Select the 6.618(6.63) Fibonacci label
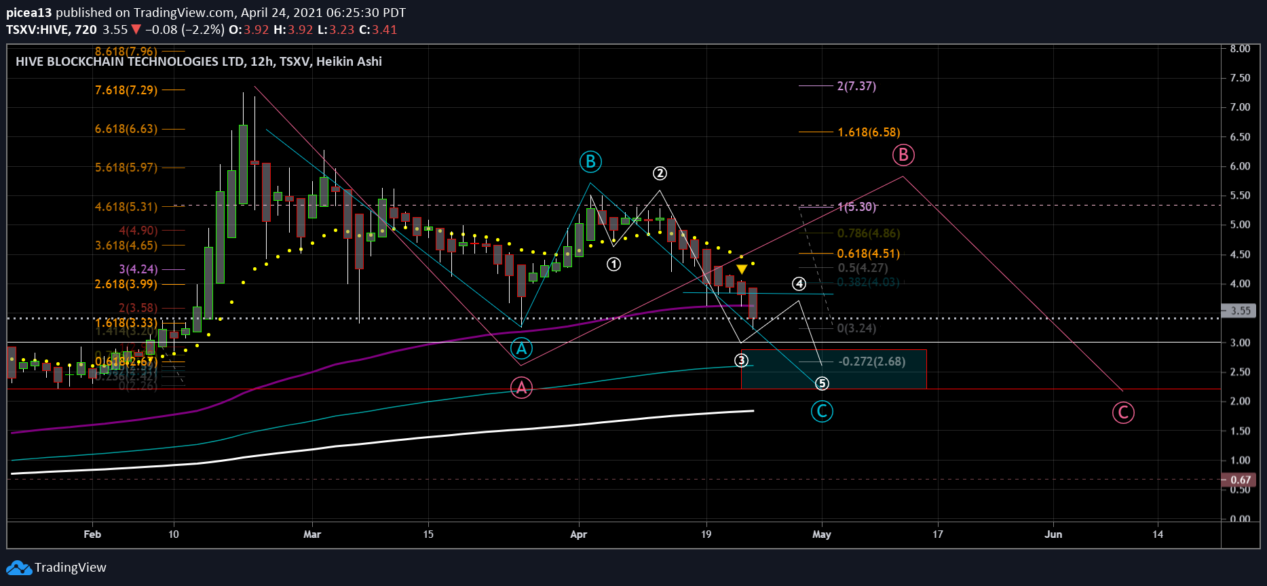The height and width of the screenshot is (586, 1267). coord(126,129)
